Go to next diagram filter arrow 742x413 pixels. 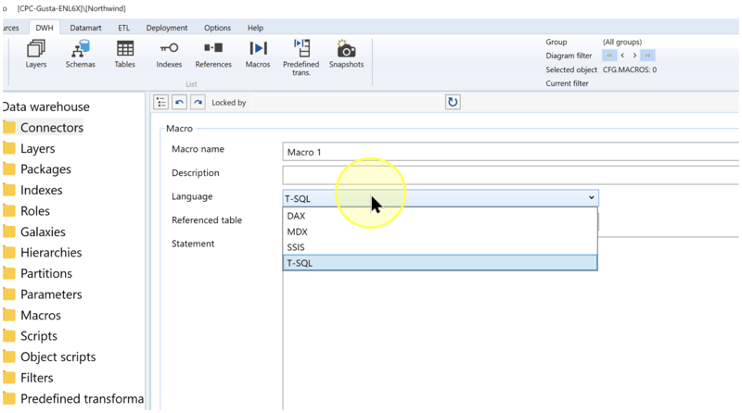point(634,56)
